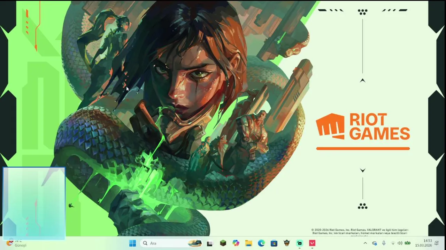Expand the hidden system tray icons
The image size is (446, 250).
365,243
